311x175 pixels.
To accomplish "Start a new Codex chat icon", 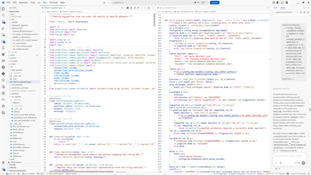I will tap(308, 12).
